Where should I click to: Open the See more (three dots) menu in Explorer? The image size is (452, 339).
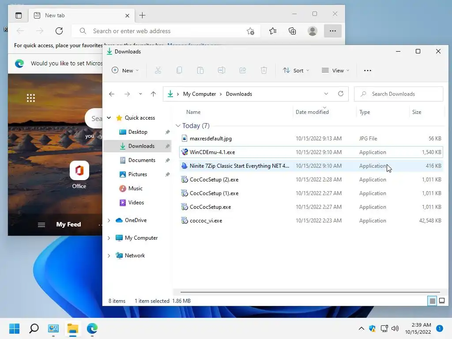coord(368,70)
